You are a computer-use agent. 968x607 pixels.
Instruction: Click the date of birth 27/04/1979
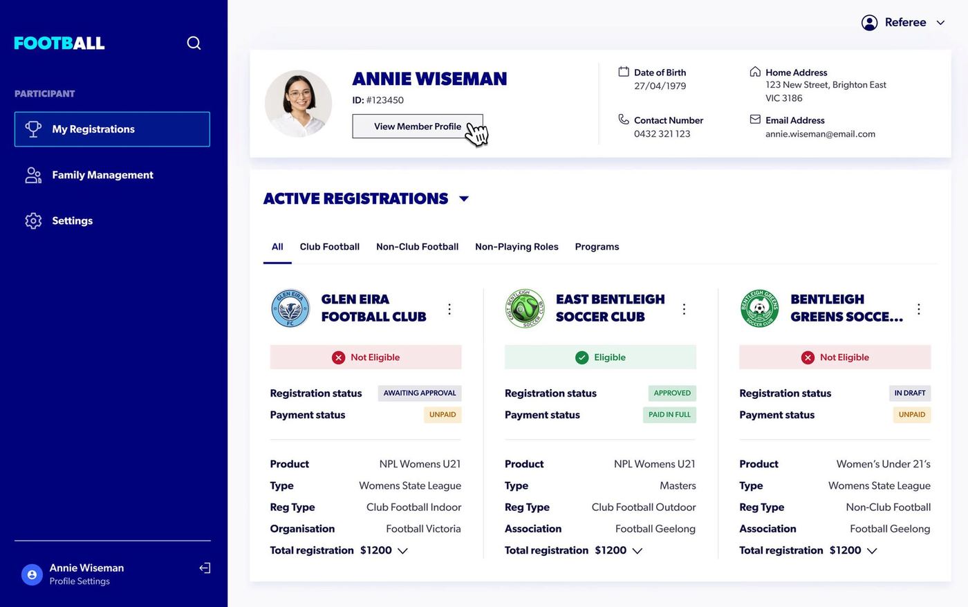tap(660, 86)
